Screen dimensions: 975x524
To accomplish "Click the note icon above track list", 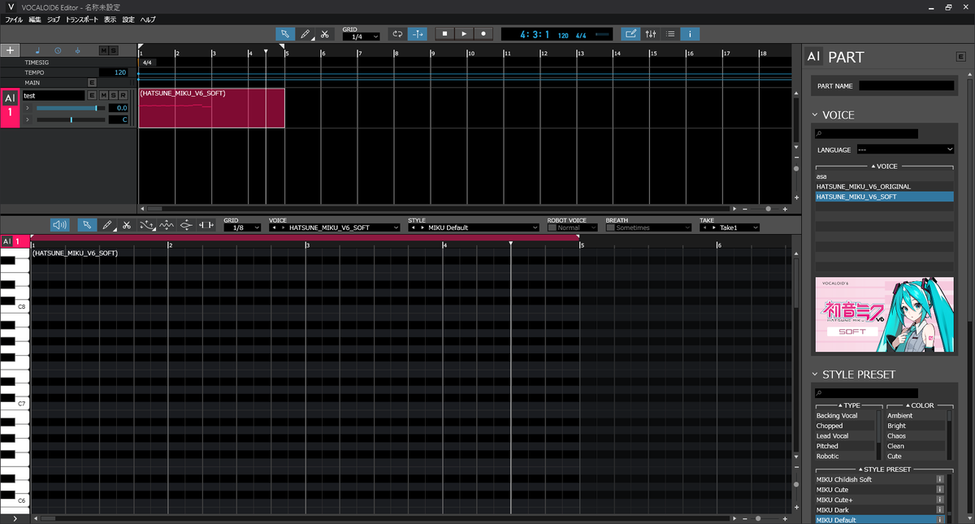I will tap(37, 50).
